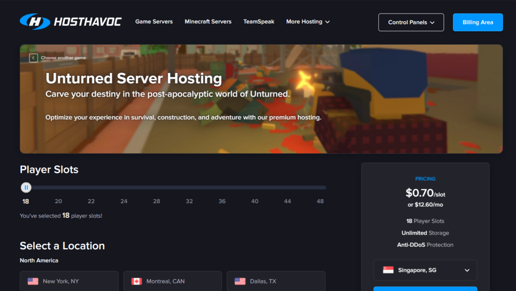The width and height of the screenshot is (516, 291).
Task: Click the 'North America' label
Action: click(x=39, y=260)
